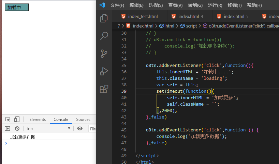Click the script breadcrumb segment

188,26
